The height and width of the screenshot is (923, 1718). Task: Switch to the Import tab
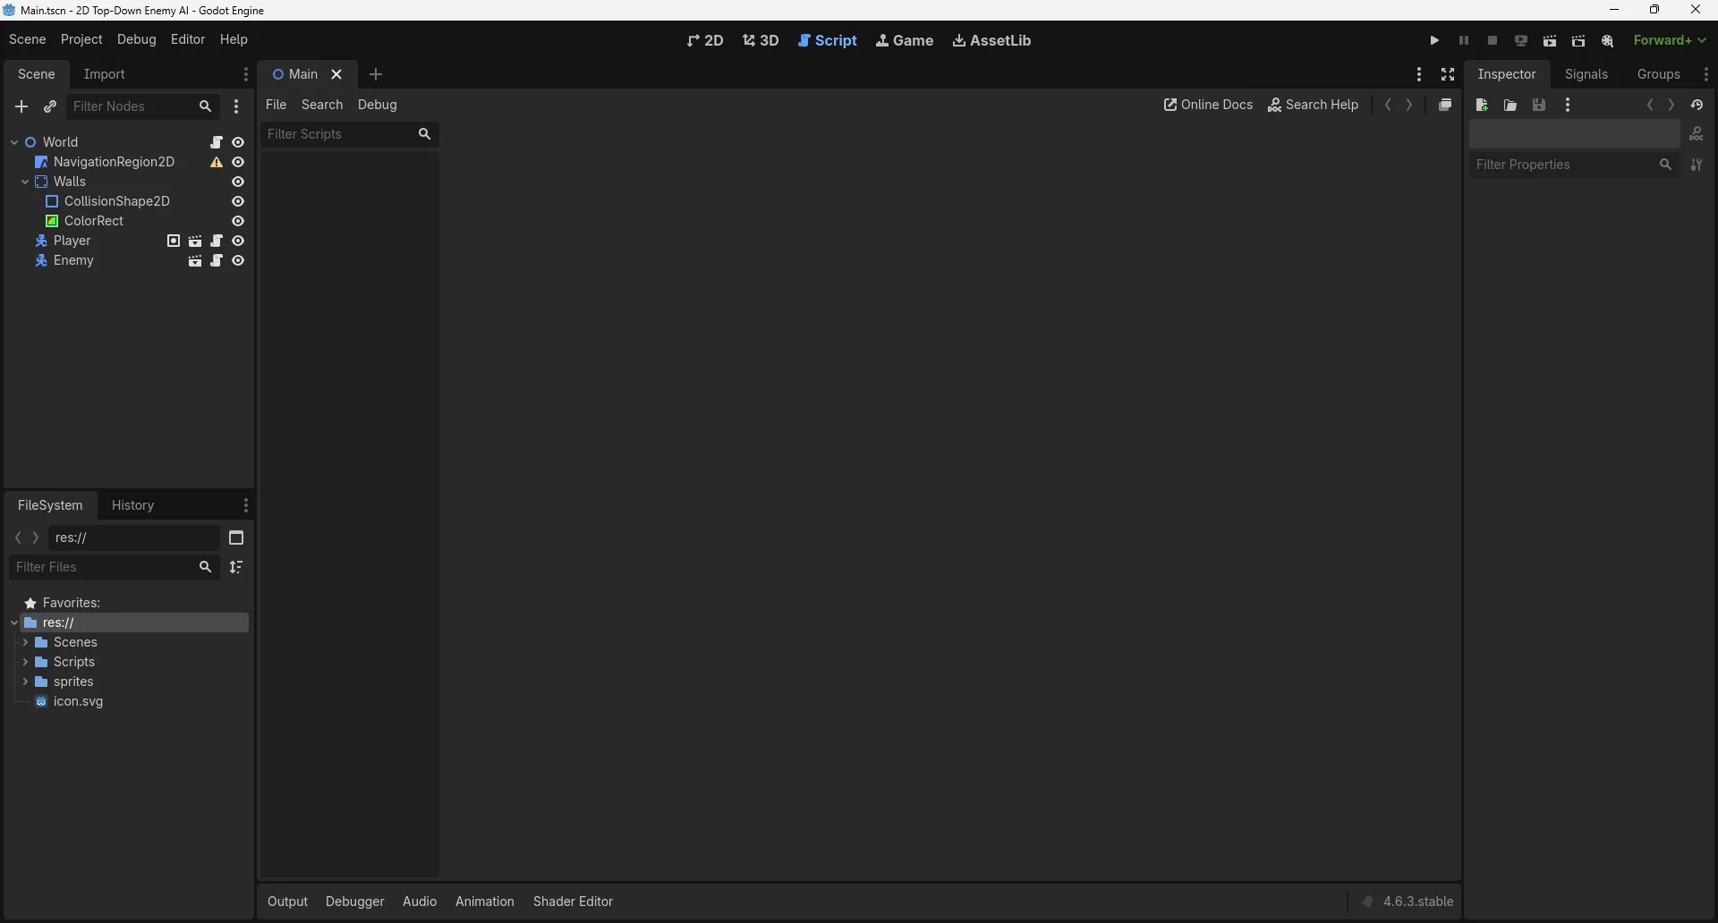pyautogui.click(x=105, y=74)
